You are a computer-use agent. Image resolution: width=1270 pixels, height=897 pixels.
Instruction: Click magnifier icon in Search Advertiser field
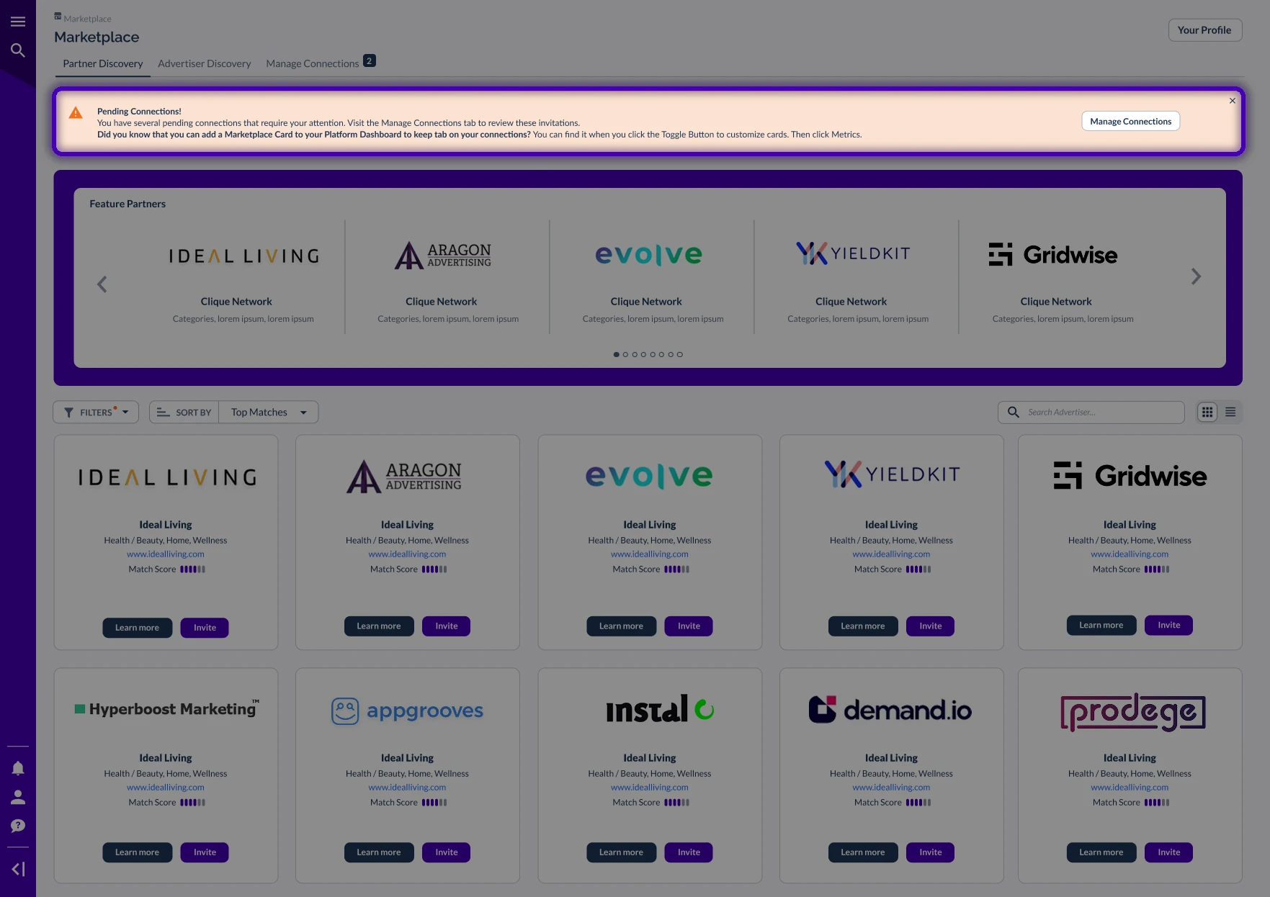tap(1014, 412)
